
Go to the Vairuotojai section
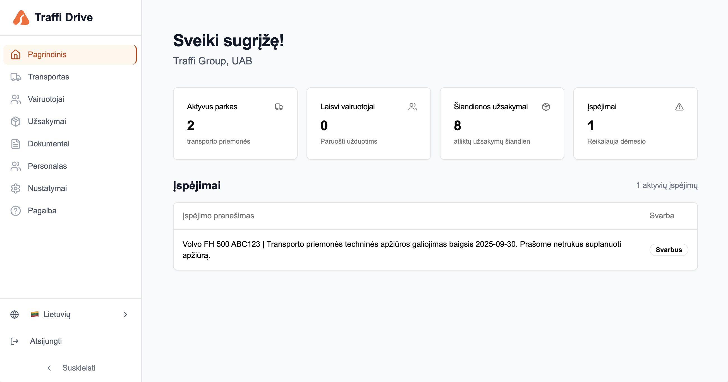pos(46,99)
